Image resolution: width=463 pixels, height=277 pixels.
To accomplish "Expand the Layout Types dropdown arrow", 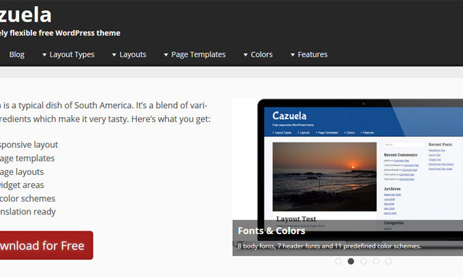I will [44, 55].
